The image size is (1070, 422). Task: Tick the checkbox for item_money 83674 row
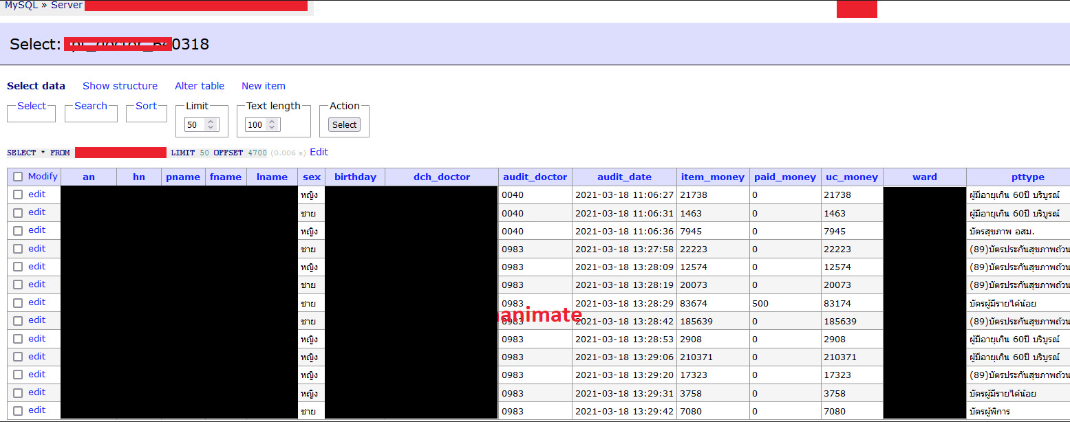point(18,302)
